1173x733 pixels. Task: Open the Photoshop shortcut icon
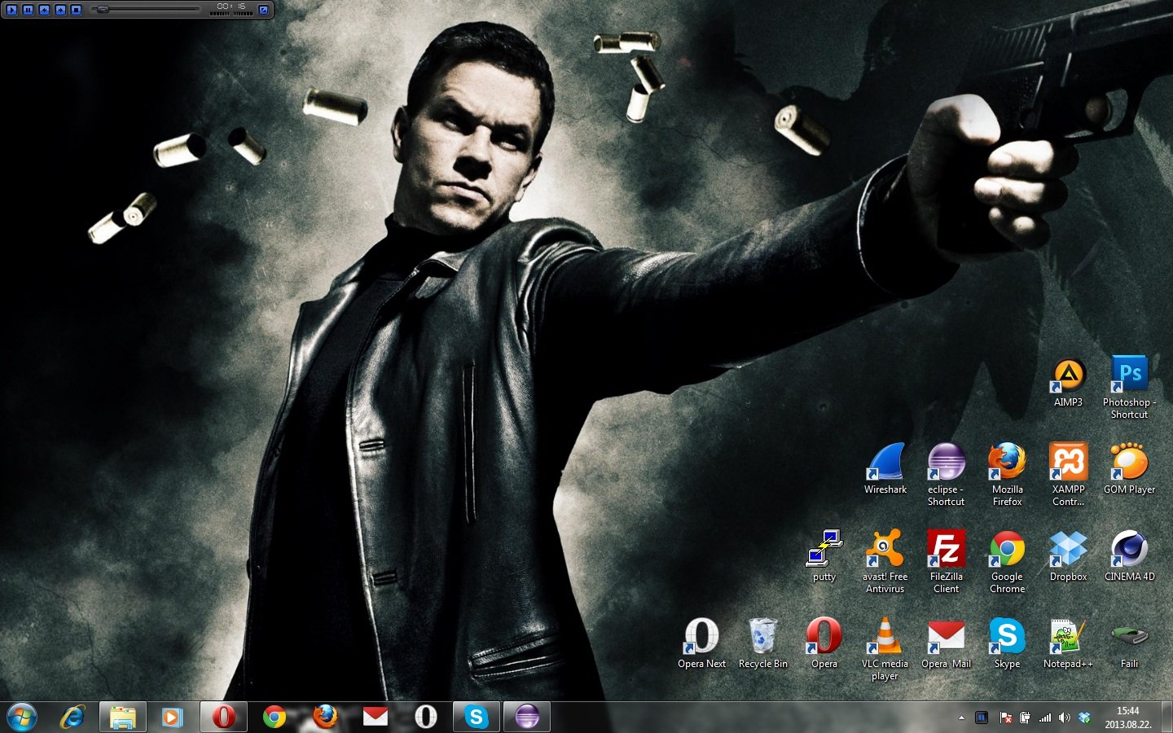click(x=1129, y=375)
